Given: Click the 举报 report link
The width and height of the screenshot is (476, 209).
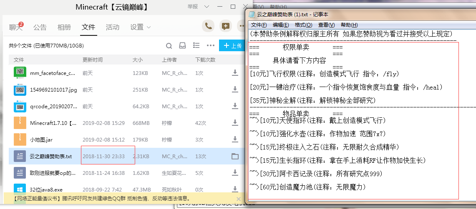Looking at the screenshot, I should [x=193, y=7].
